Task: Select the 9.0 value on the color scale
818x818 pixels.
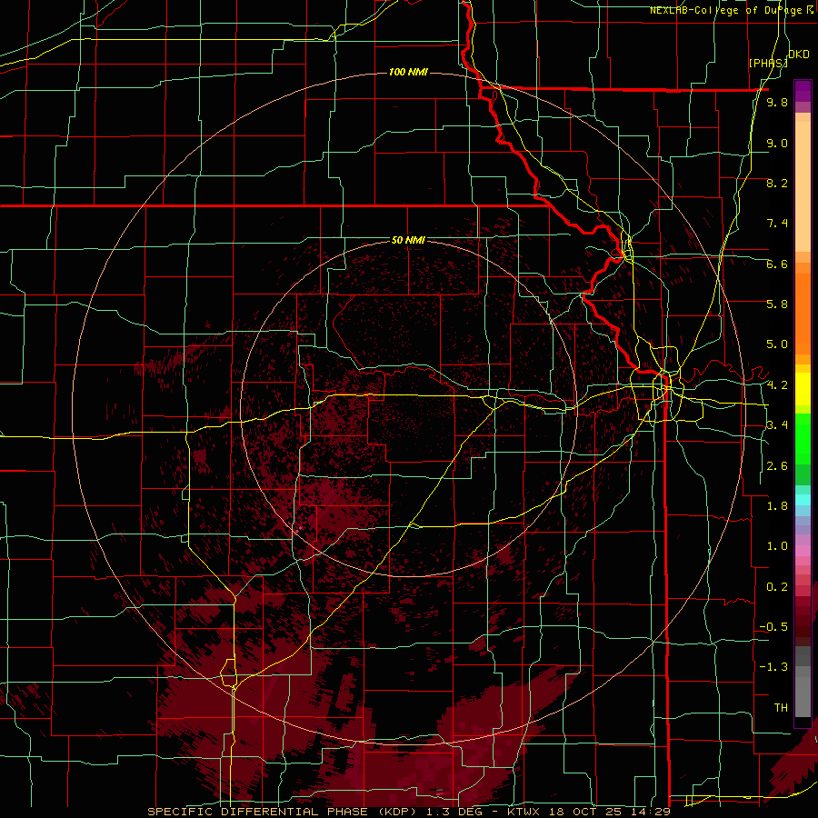Action: 777,143
